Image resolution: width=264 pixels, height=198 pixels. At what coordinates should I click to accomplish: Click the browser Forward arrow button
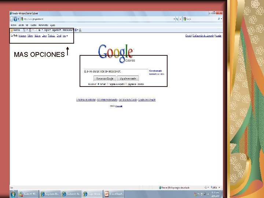point(15,19)
